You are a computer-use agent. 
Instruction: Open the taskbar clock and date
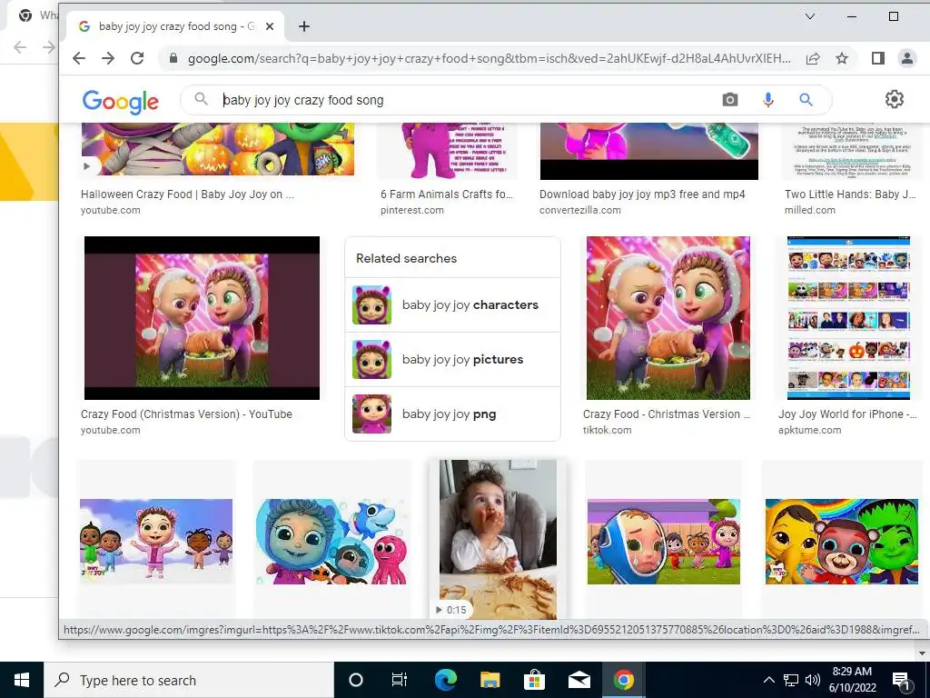point(852,680)
